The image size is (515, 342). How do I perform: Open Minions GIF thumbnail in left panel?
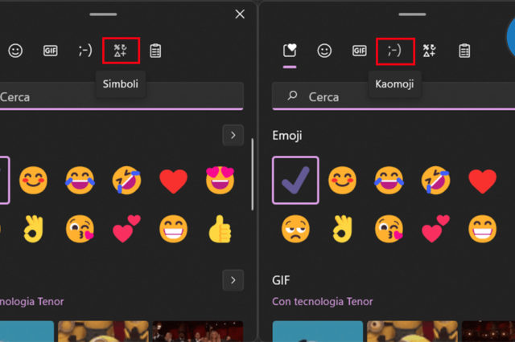pyautogui.click(x=103, y=332)
